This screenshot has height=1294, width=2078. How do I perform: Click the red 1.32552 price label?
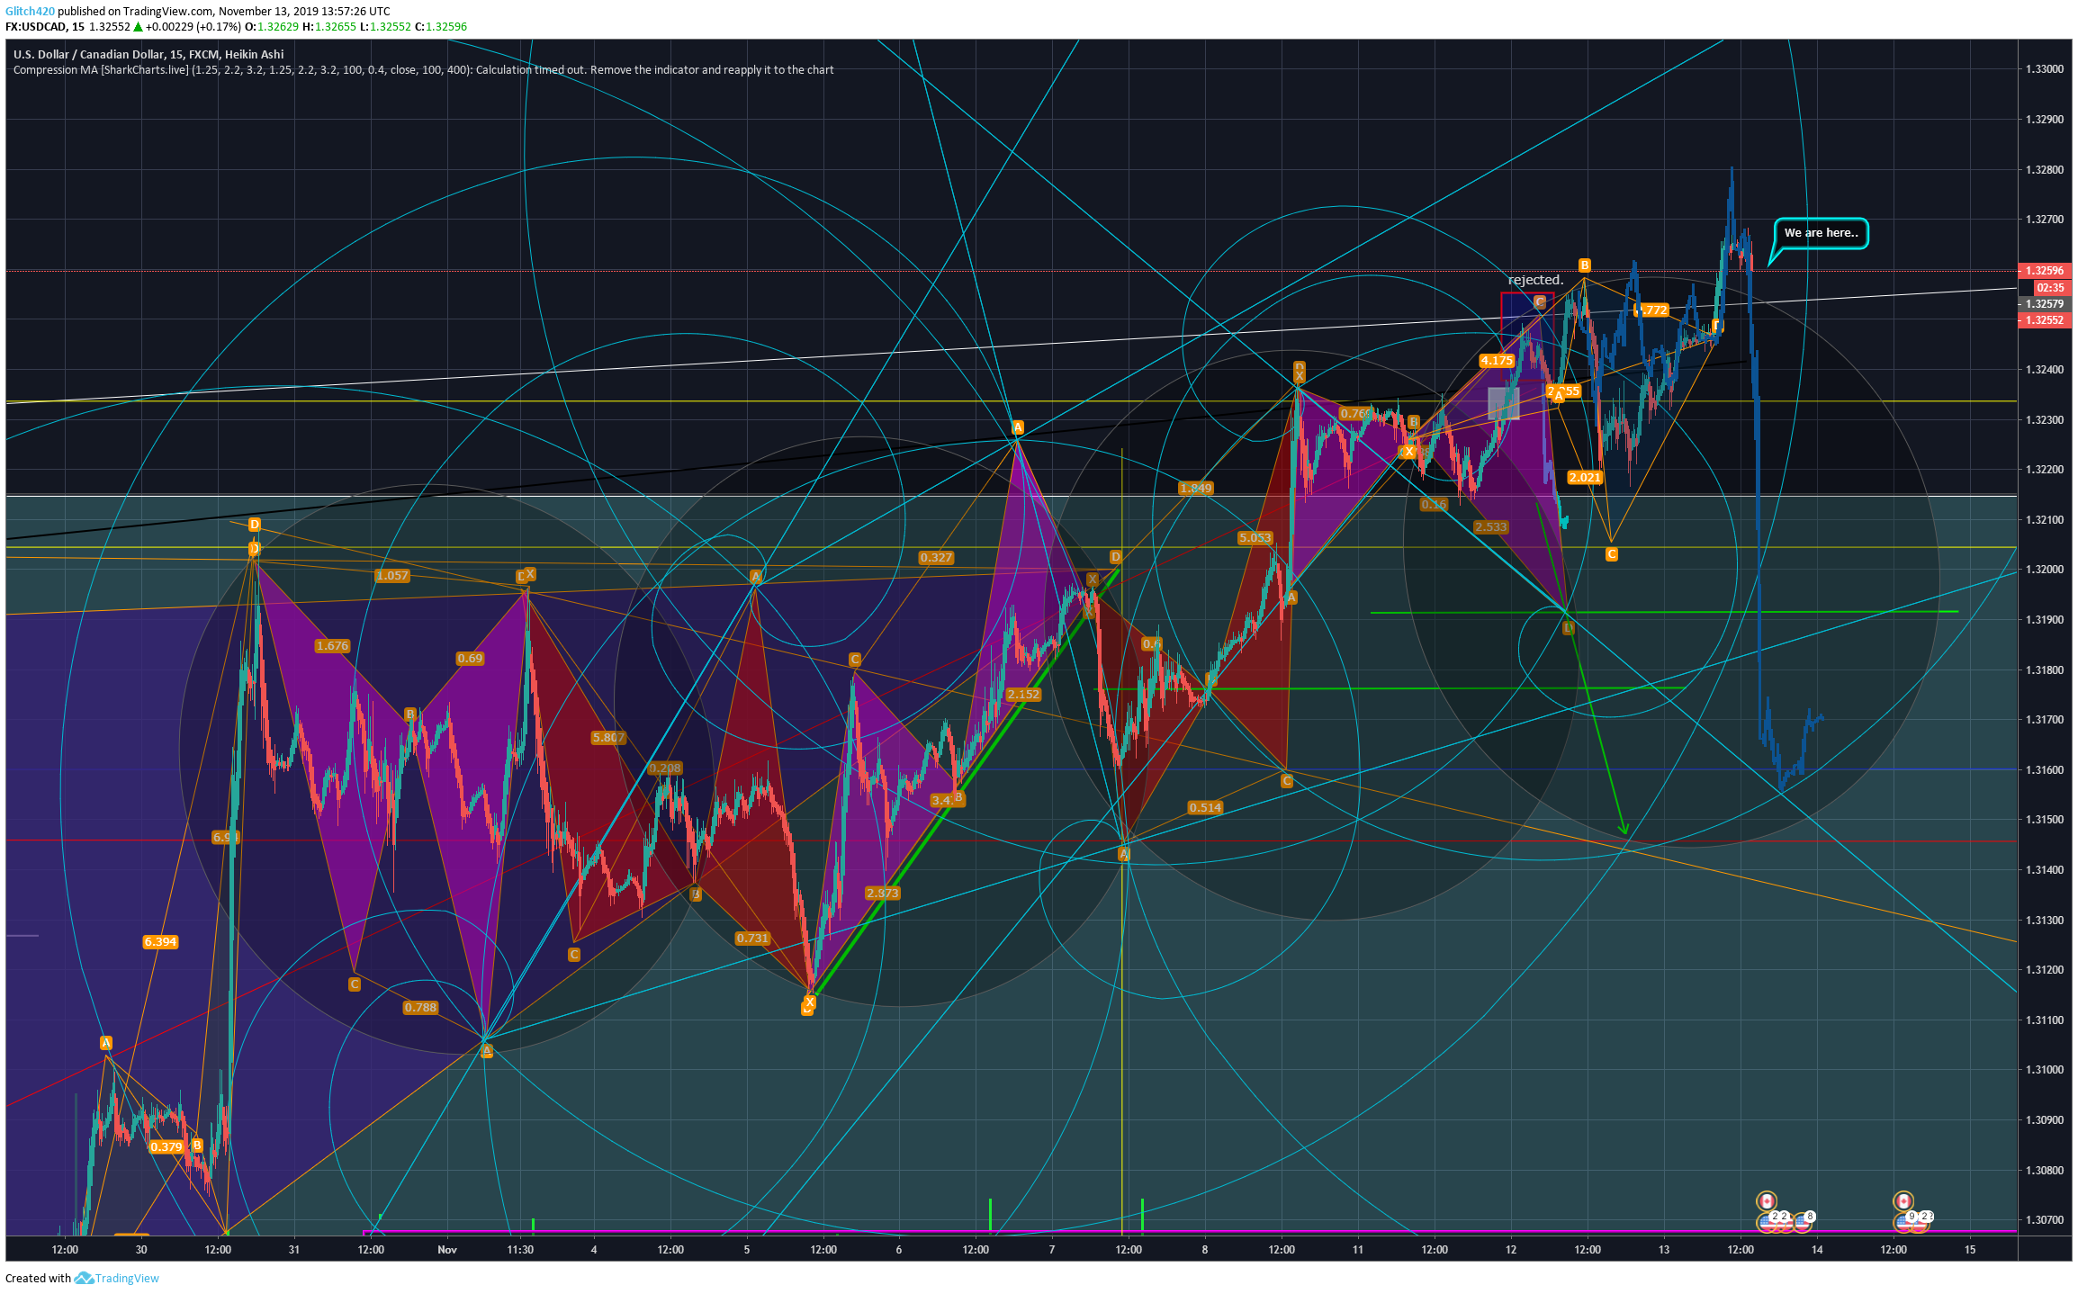pos(2044,320)
